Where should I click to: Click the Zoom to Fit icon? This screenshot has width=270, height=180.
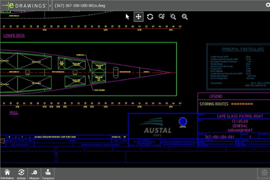[184, 17]
